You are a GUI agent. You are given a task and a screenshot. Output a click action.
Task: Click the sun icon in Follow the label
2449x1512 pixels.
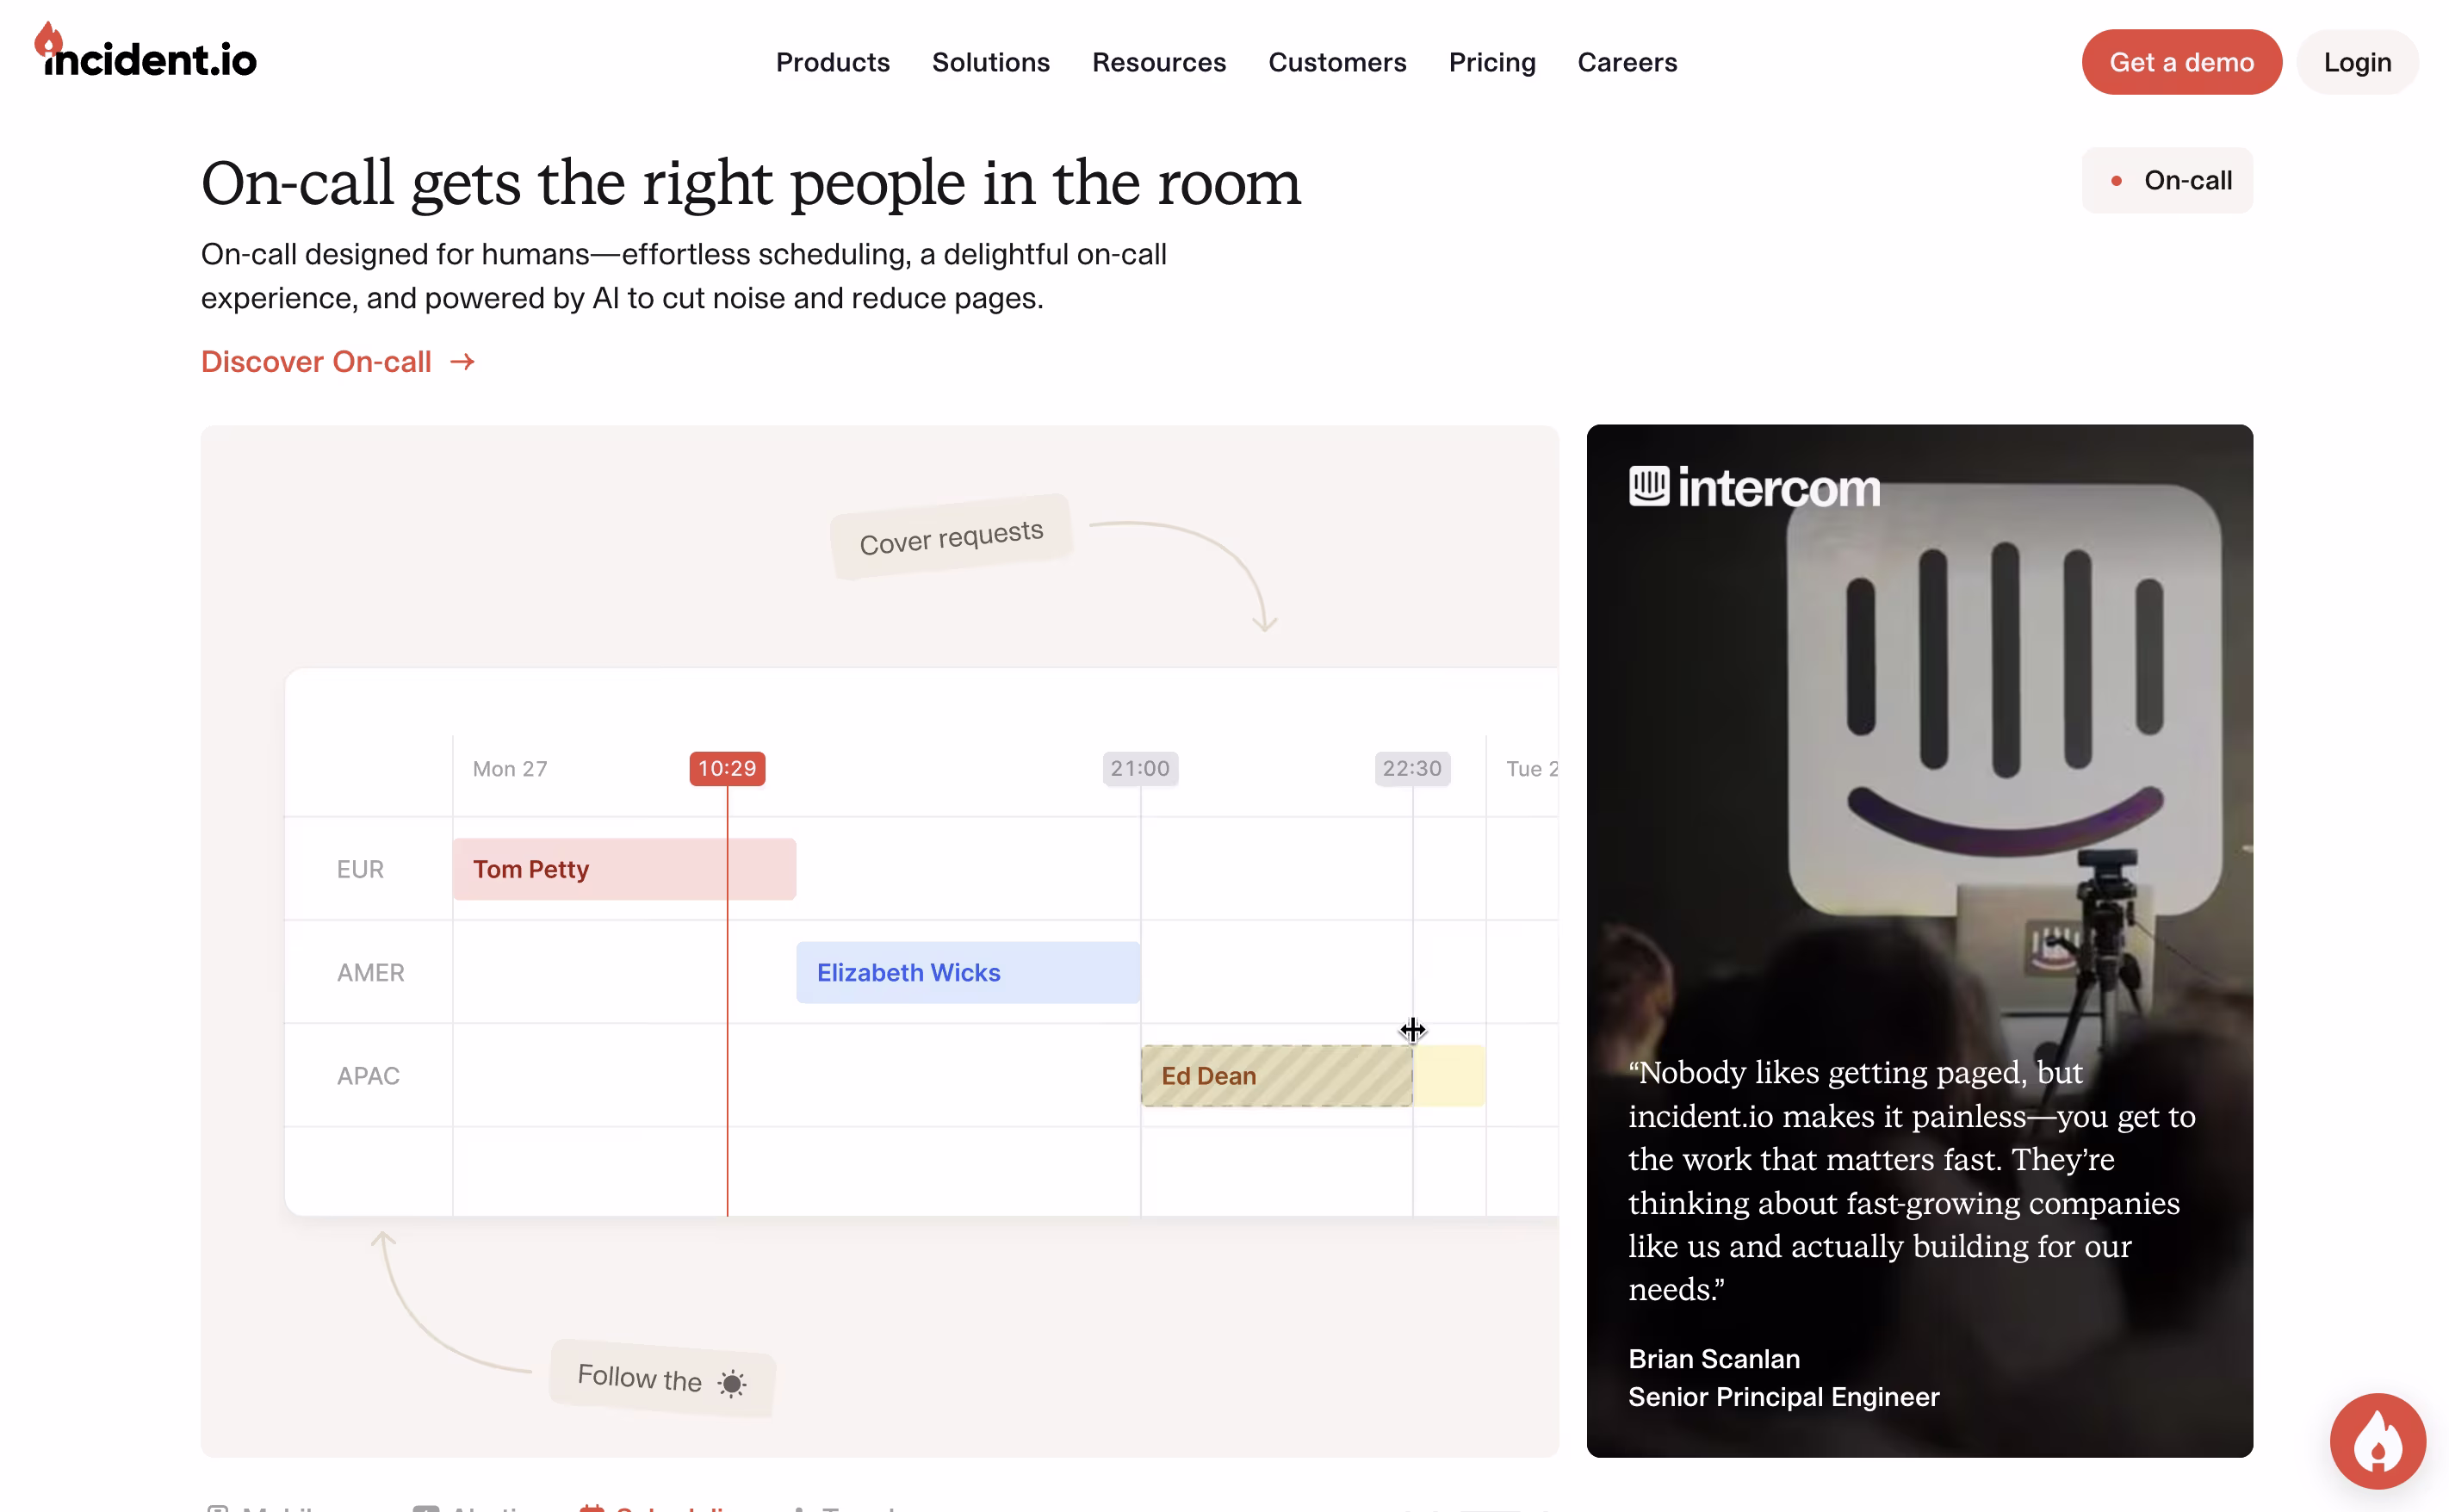click(x=732, y=1383)
